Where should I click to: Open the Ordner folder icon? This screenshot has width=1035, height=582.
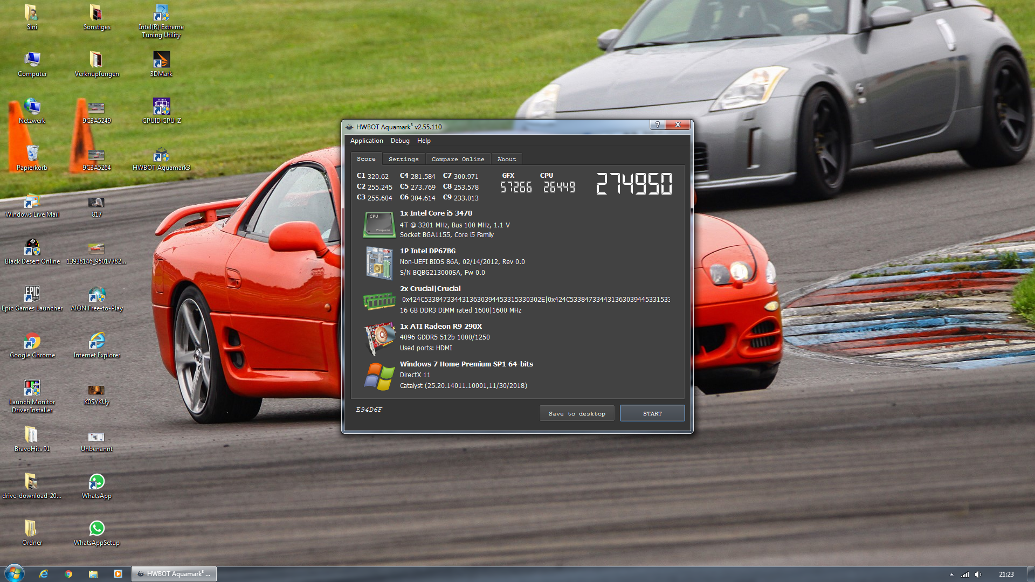(x=32, y=533)
